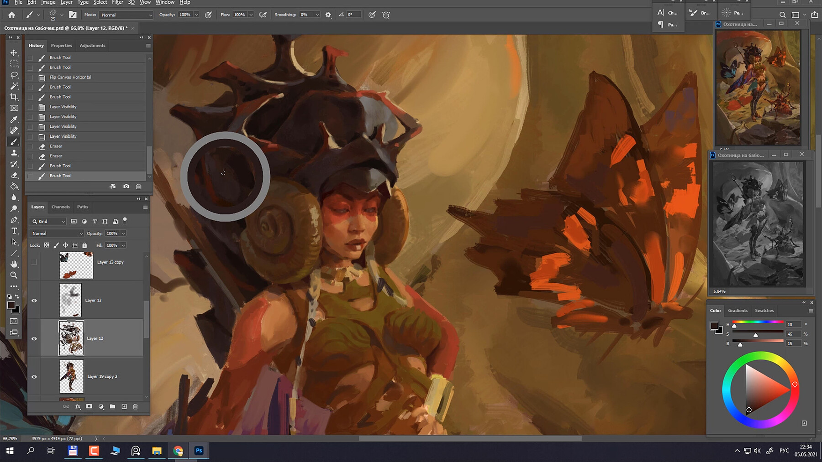Show Layer 13 copy visibility
Screen dimensions: 822x462
tap(34, 262)
